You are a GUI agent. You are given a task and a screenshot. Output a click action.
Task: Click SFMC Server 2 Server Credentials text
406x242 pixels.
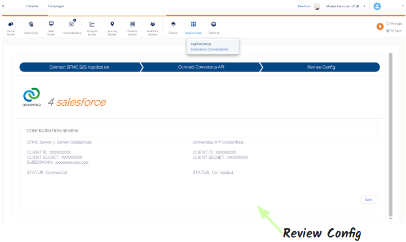coord(59,142)
